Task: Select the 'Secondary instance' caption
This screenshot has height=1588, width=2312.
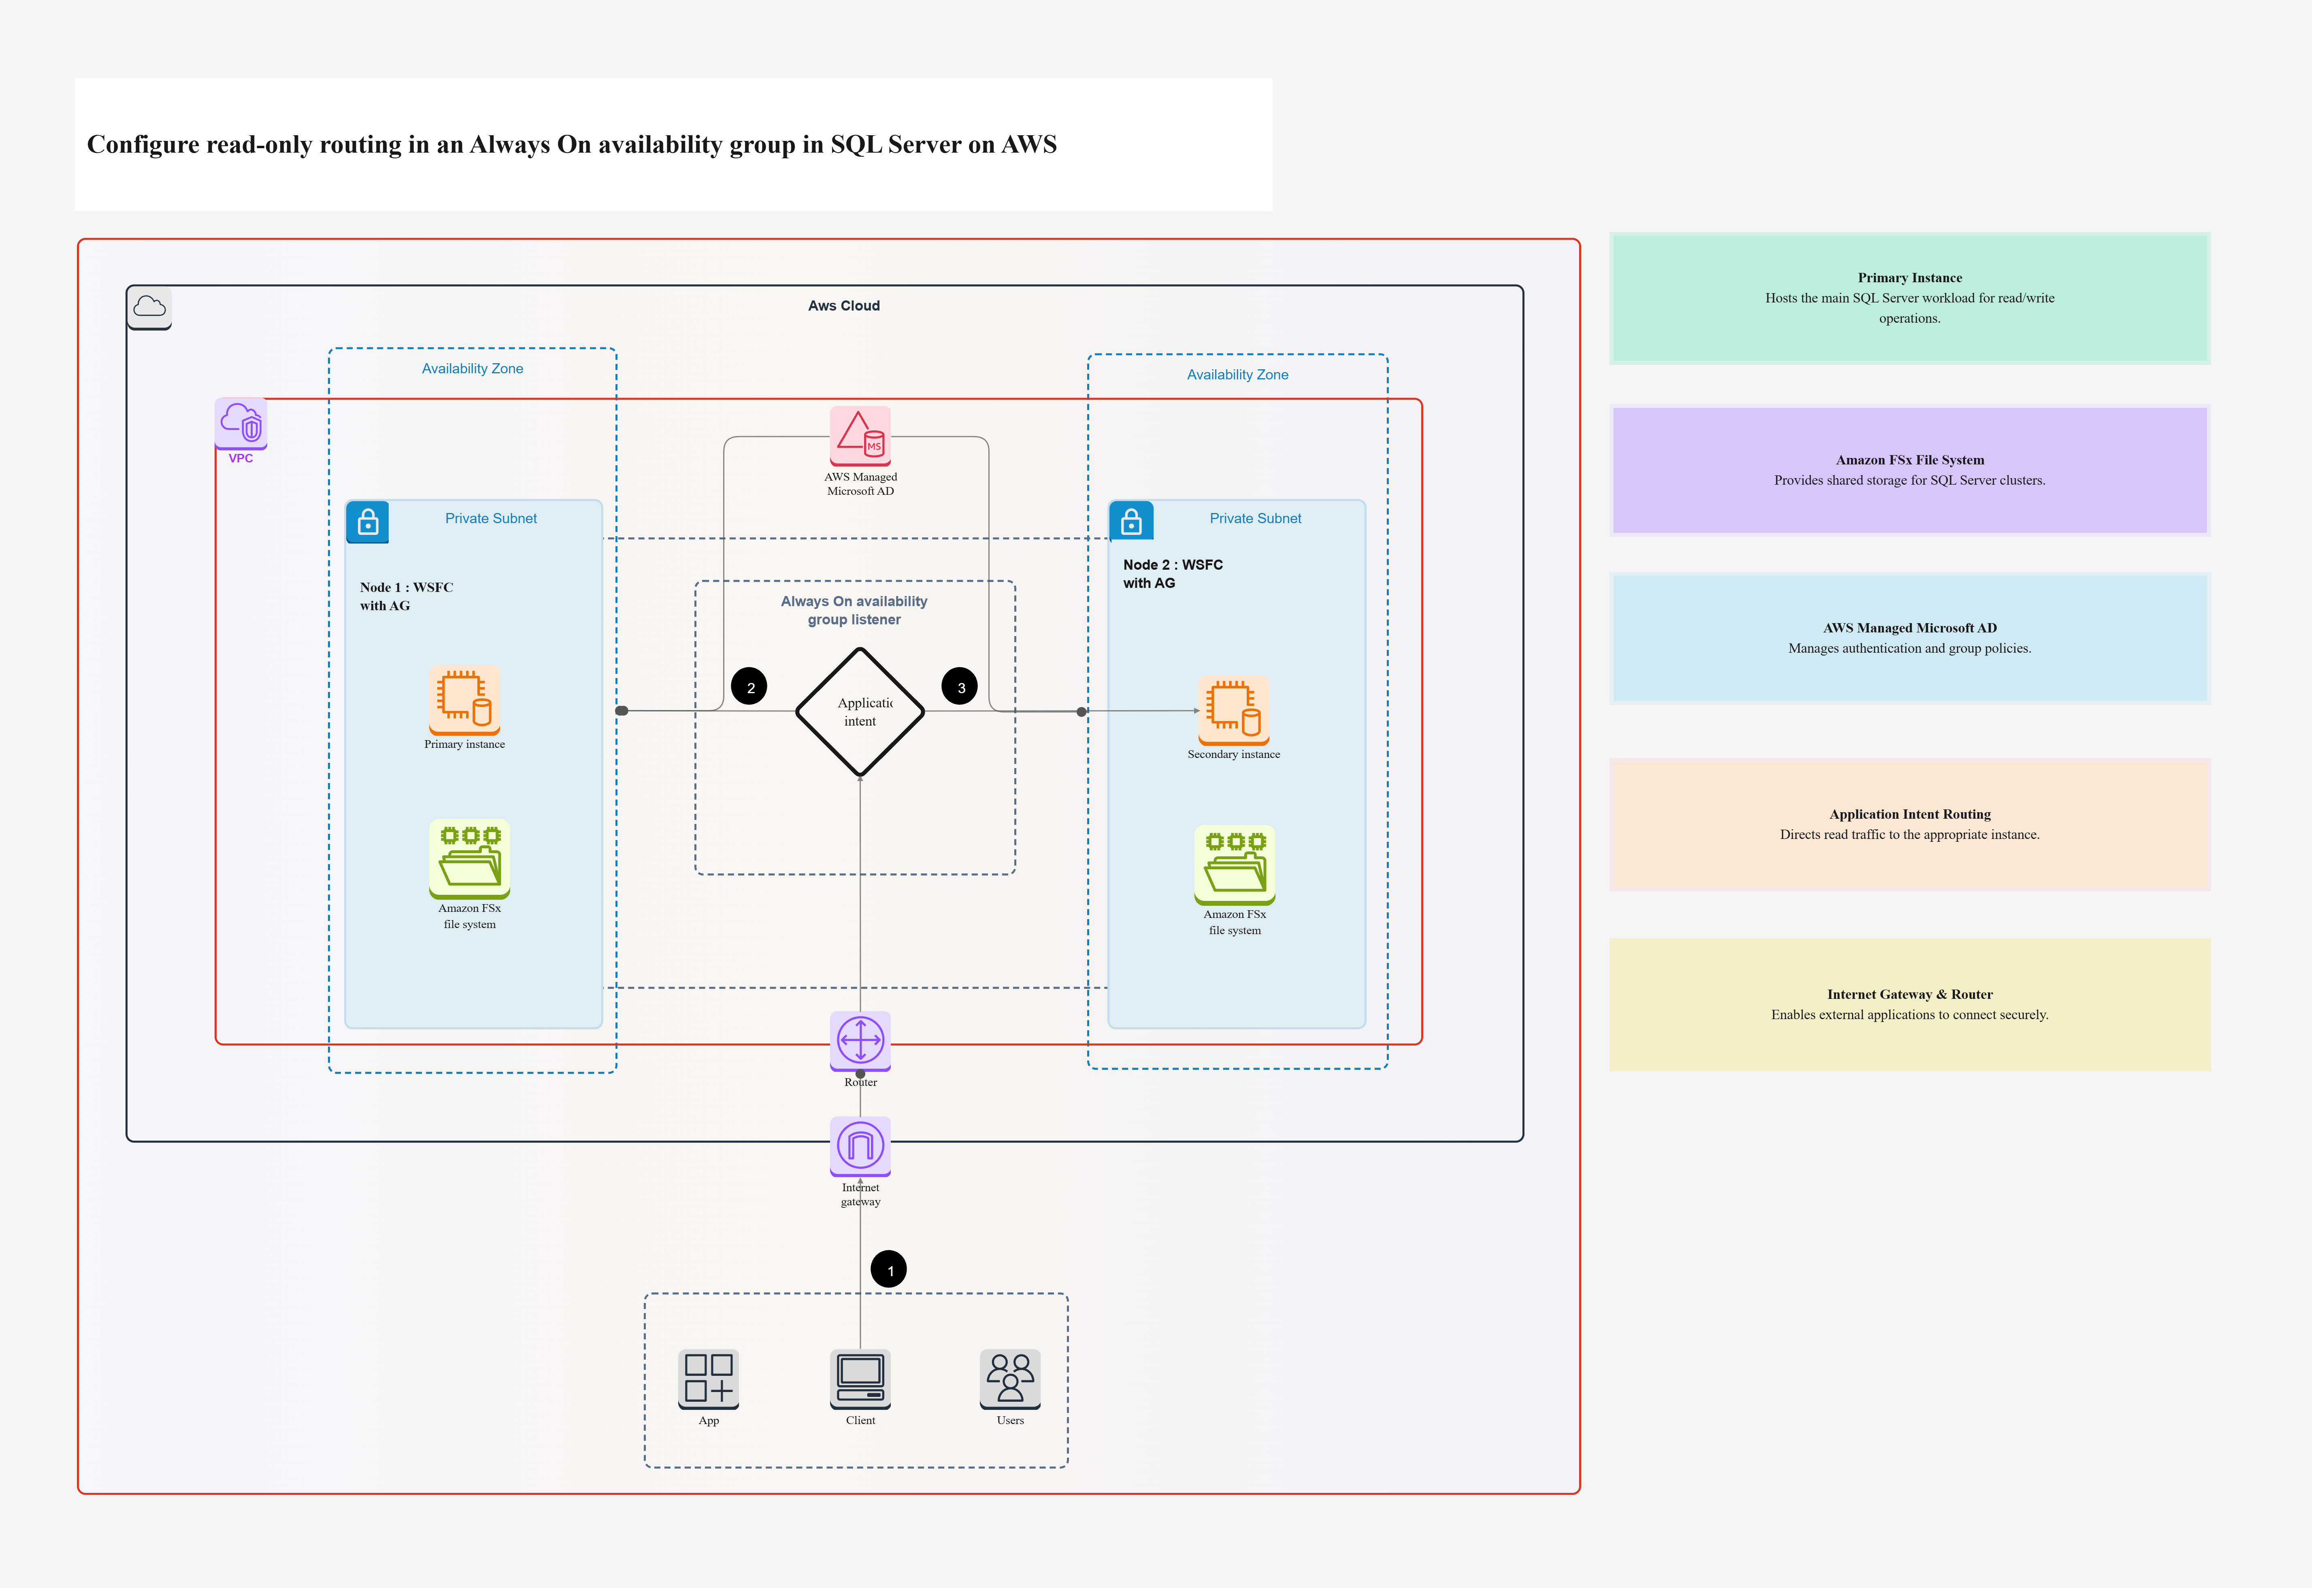Action: pyautogui.click(x=1234, y=754)
